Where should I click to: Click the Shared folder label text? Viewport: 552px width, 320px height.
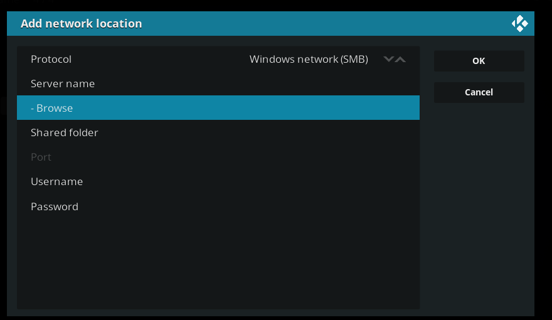point(65,133)
